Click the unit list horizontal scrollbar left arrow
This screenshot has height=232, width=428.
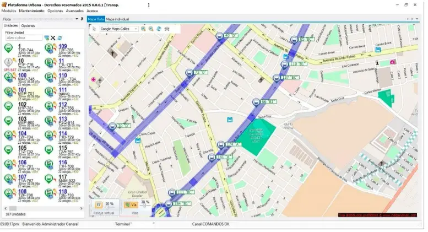pyautogui.click(x=6, y=208)
